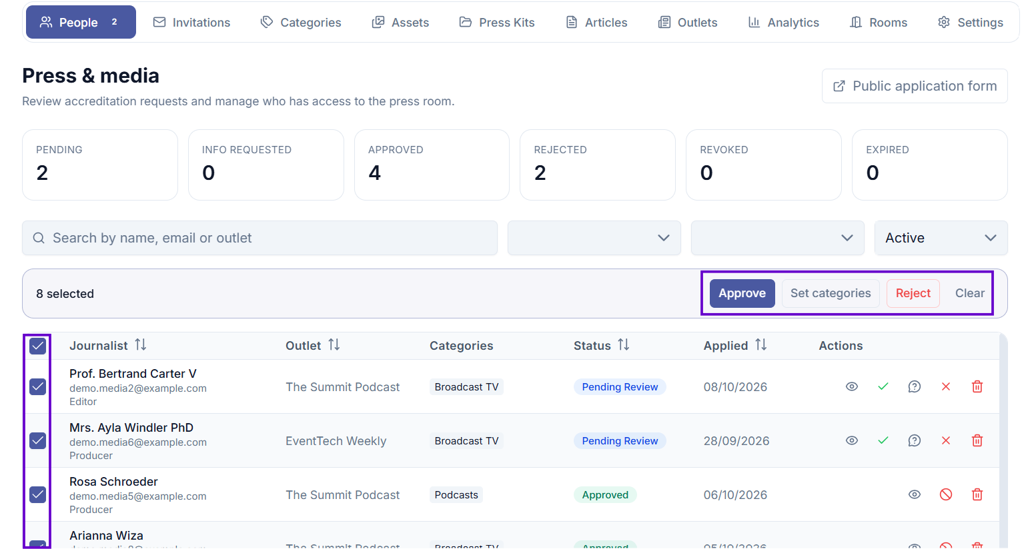
Task: Clear the current selection
Action: 969,293
